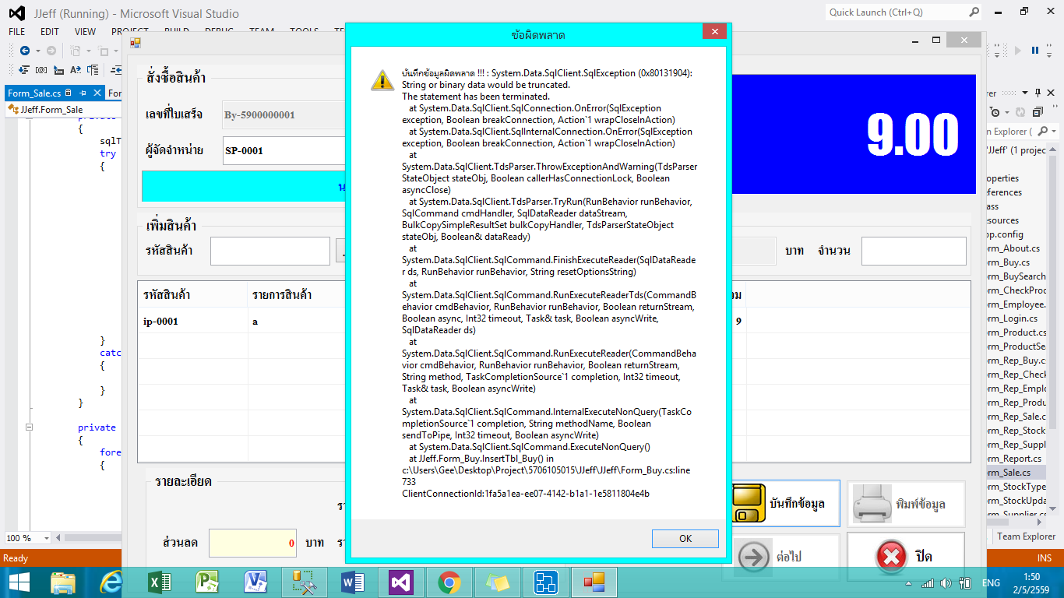Click Continue play debug icon
The width and height of the screenshot is (1064, 598).
click(x=1019, y=51)
